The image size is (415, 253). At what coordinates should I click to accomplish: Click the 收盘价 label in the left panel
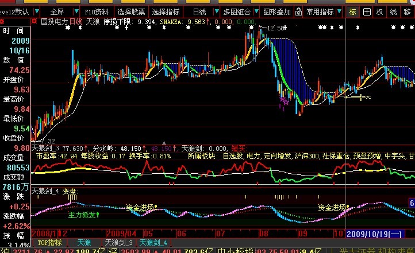click(13, 138)
